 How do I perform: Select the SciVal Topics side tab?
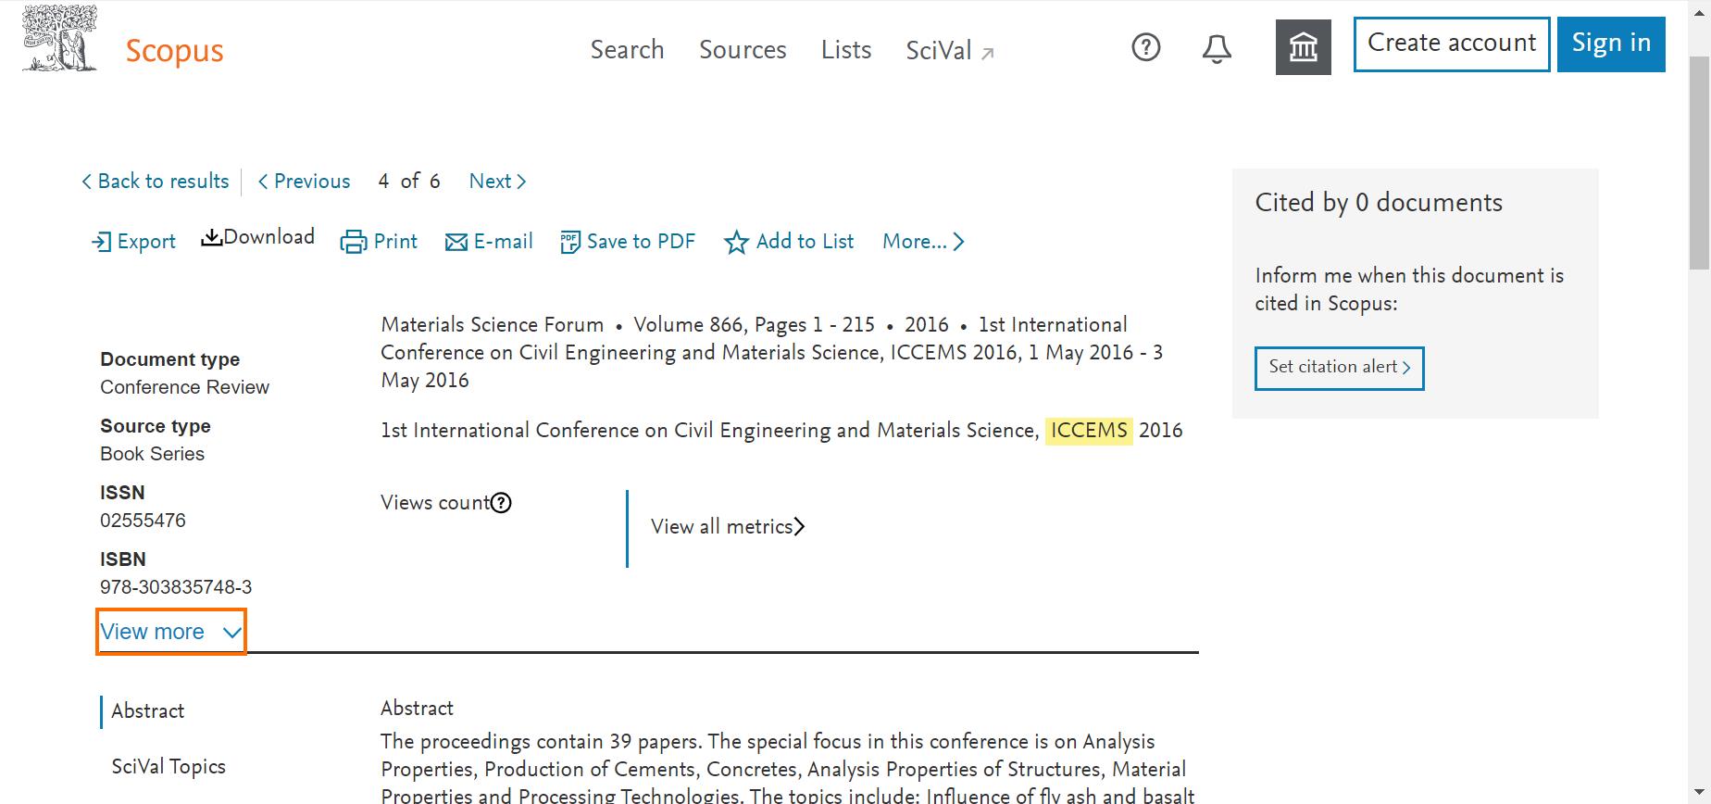click(x=169, y=767)
